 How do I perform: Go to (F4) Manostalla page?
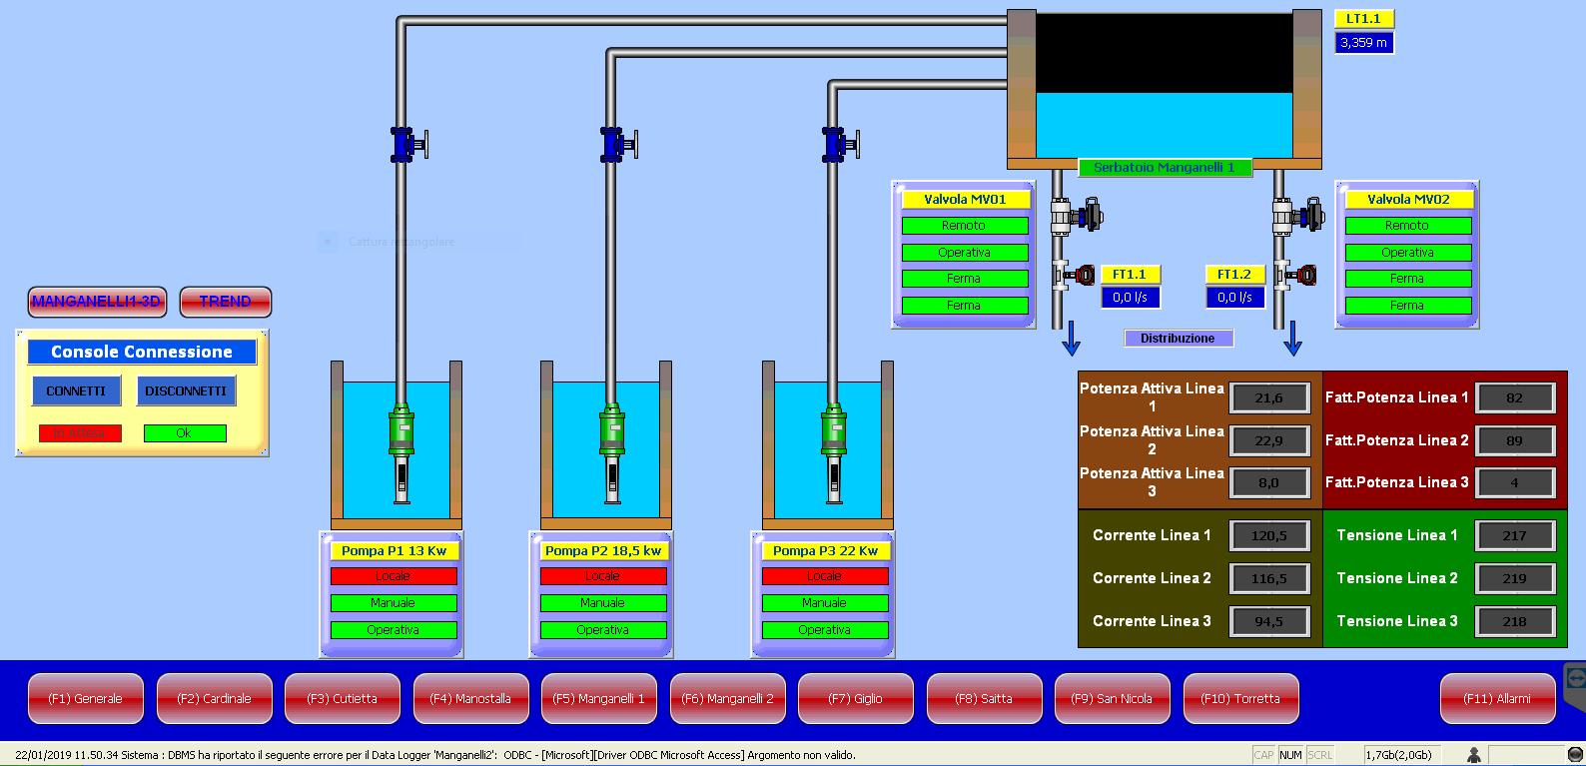click(471, 698)
